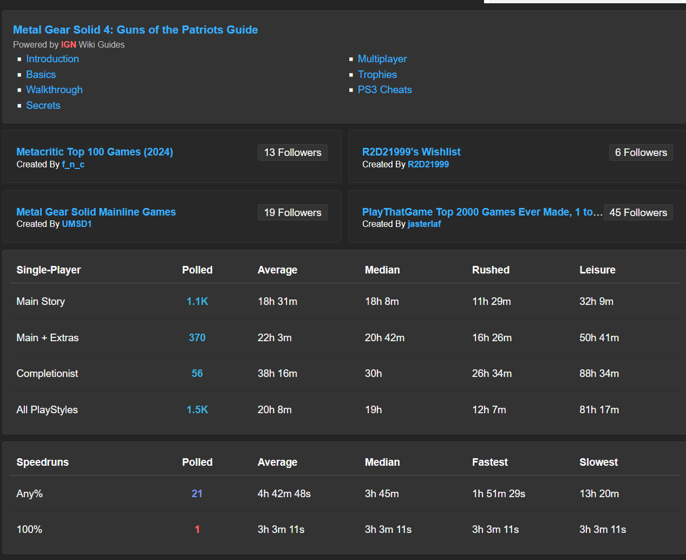Select Main Story median 18h 8m
Image resolution: width=686 pixels, height=560 pixels.
(382, 302)
